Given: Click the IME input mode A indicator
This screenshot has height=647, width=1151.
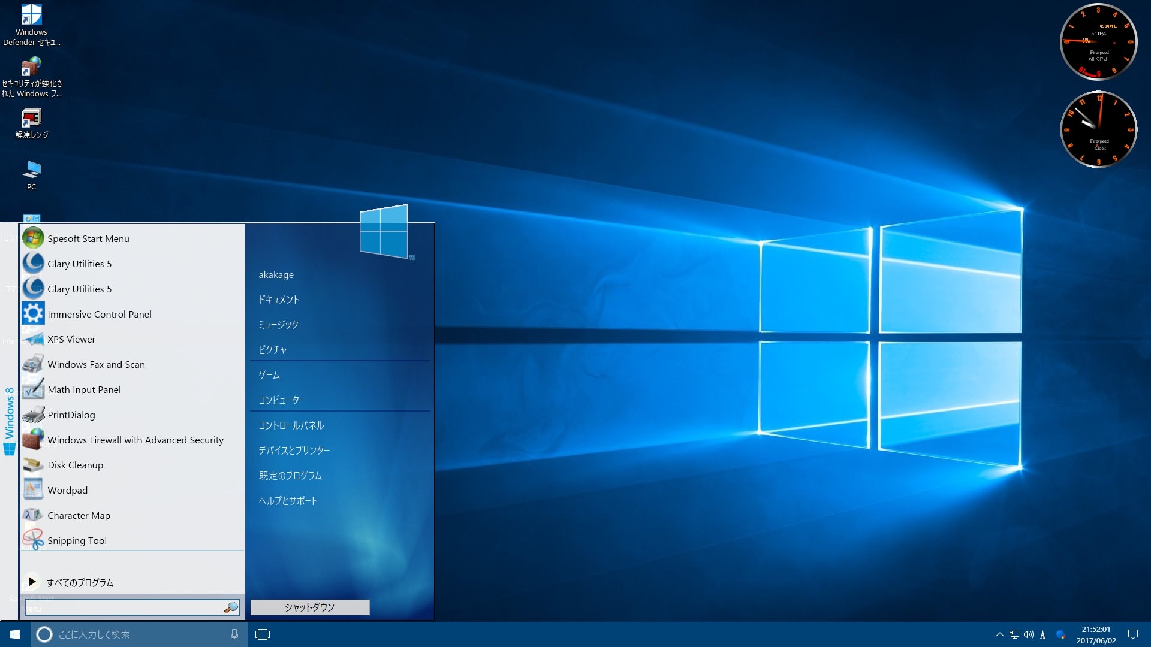Looking at the screenshot, I should [1043, 635].
